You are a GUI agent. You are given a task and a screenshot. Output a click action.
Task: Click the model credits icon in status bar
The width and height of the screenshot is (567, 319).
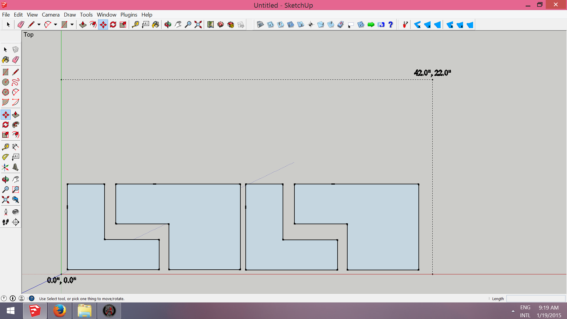[x=13, y=299]
